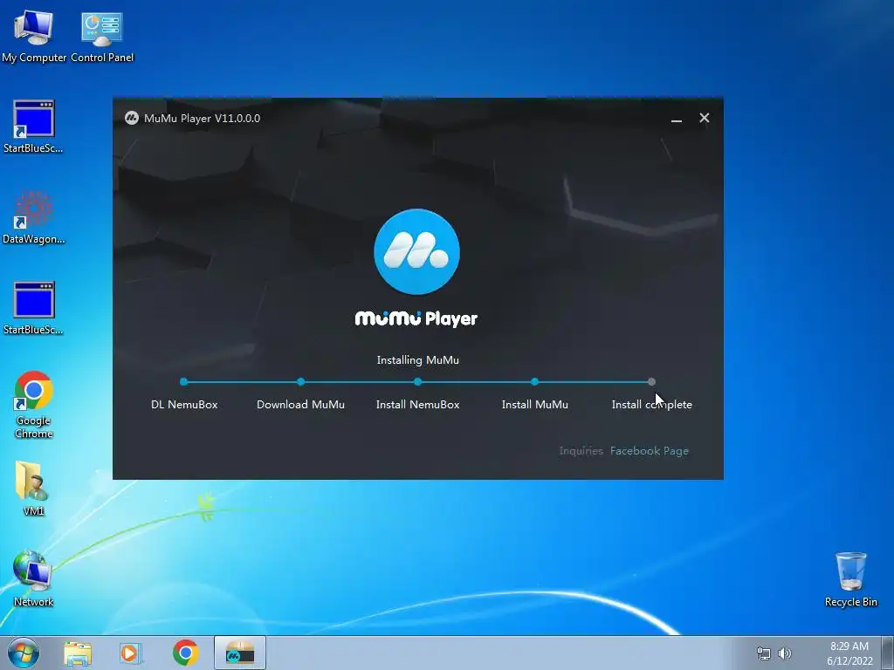Click the MuMu Player logo in the title bar
The height and width of the screenshot is (670, 894).
coord(132,118)
